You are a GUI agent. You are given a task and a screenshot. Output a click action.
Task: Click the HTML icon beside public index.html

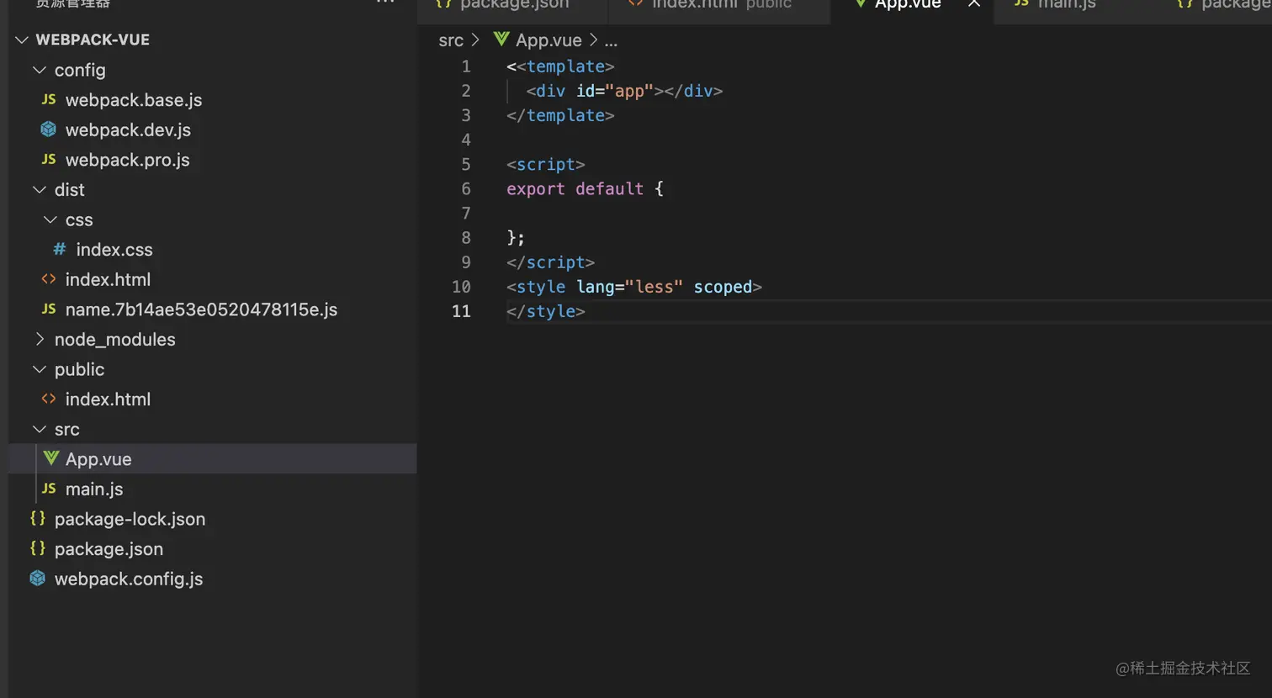point(49,399)
